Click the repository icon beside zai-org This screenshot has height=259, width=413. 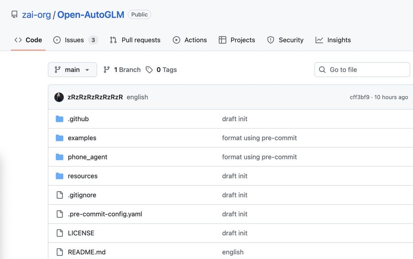(15, 15)
